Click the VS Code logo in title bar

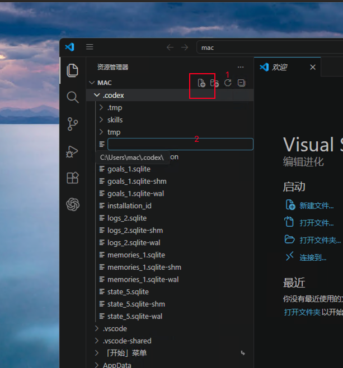[x=70, y=47]
